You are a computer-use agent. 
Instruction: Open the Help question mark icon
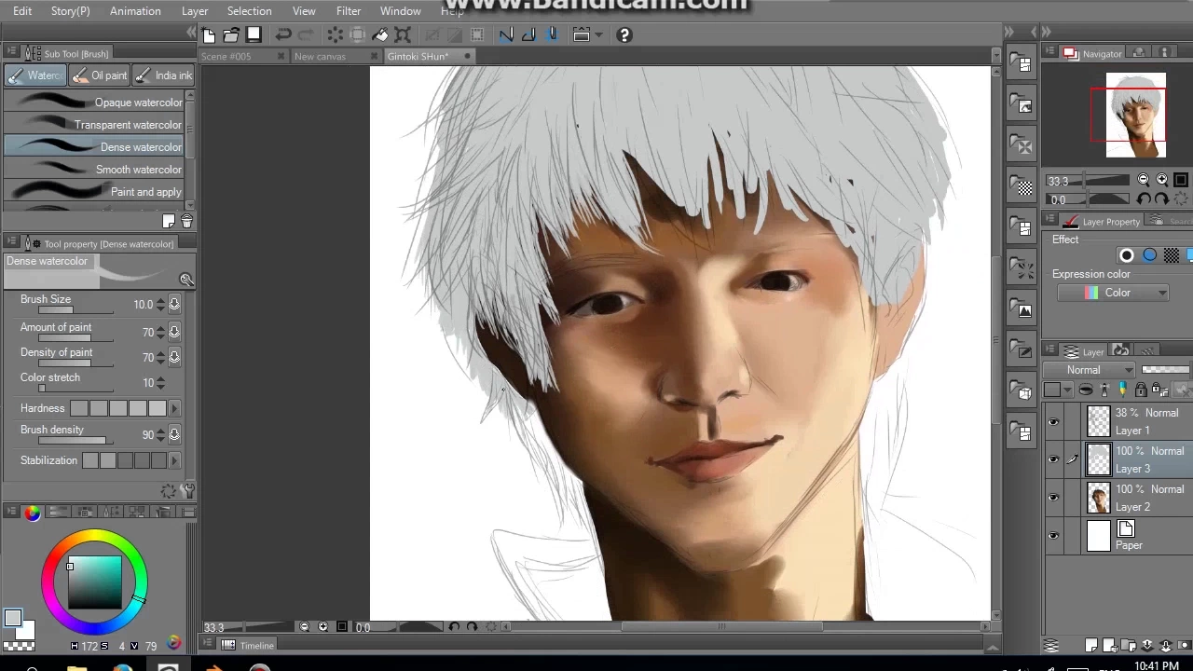coord(624,35)
